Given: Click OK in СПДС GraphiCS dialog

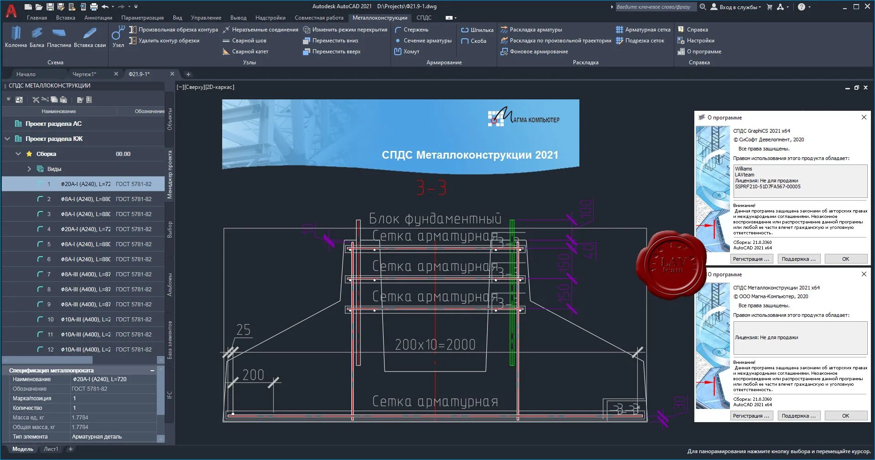Looking at the screenshot, I should pos(845,259).
